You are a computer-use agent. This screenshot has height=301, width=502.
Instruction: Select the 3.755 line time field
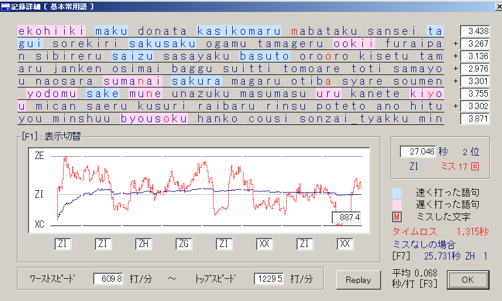tap(475, 94)
